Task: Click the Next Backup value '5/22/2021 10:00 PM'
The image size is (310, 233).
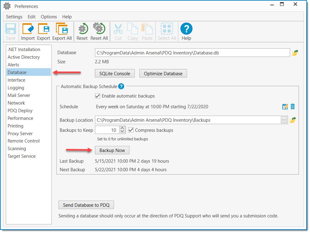Action: pyautogui.click(x=115, y=170)
